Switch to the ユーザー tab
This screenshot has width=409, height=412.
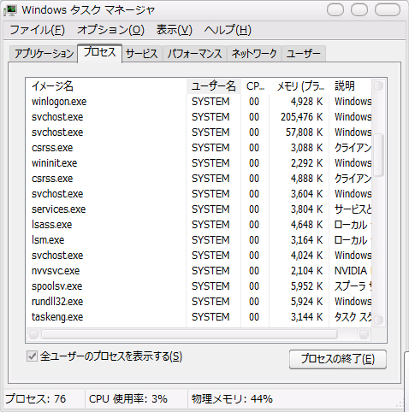[303, 54]
